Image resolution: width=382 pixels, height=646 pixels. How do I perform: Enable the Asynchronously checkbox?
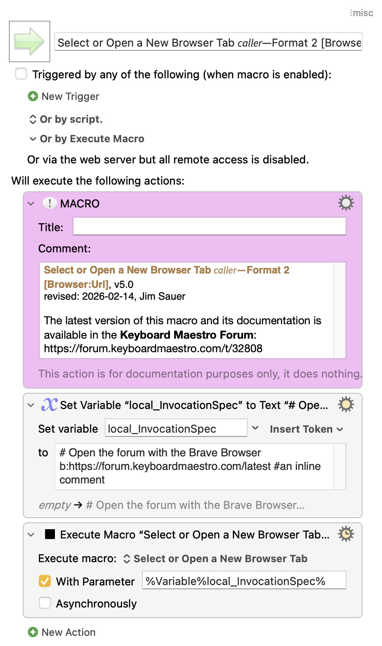click(x=45, y=603)
